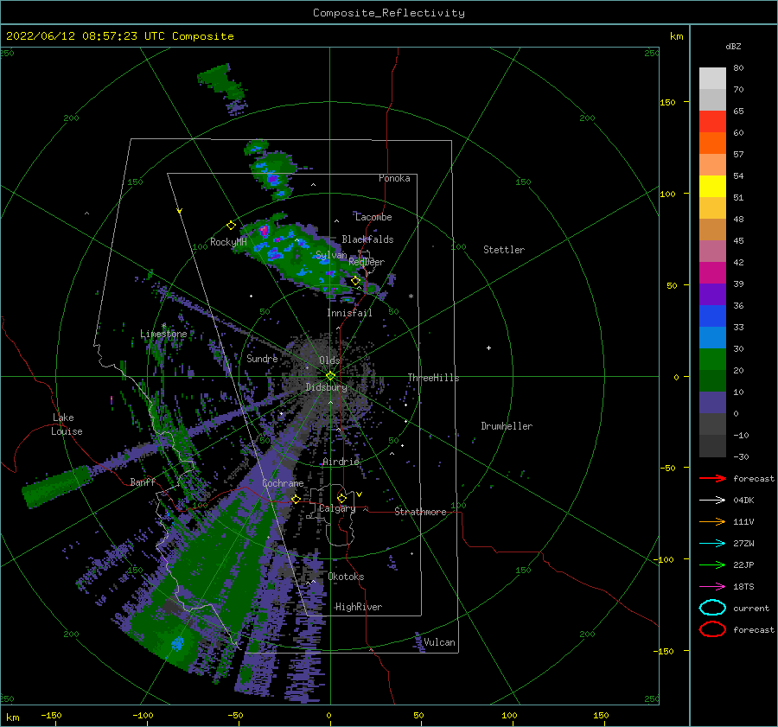Click the cyan current ellipse icon

tap(712, 608)
